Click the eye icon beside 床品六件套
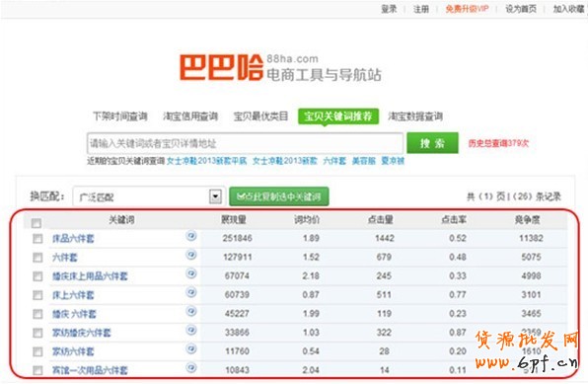This screenshot has width=588, height=384. [x=191, y=236]
